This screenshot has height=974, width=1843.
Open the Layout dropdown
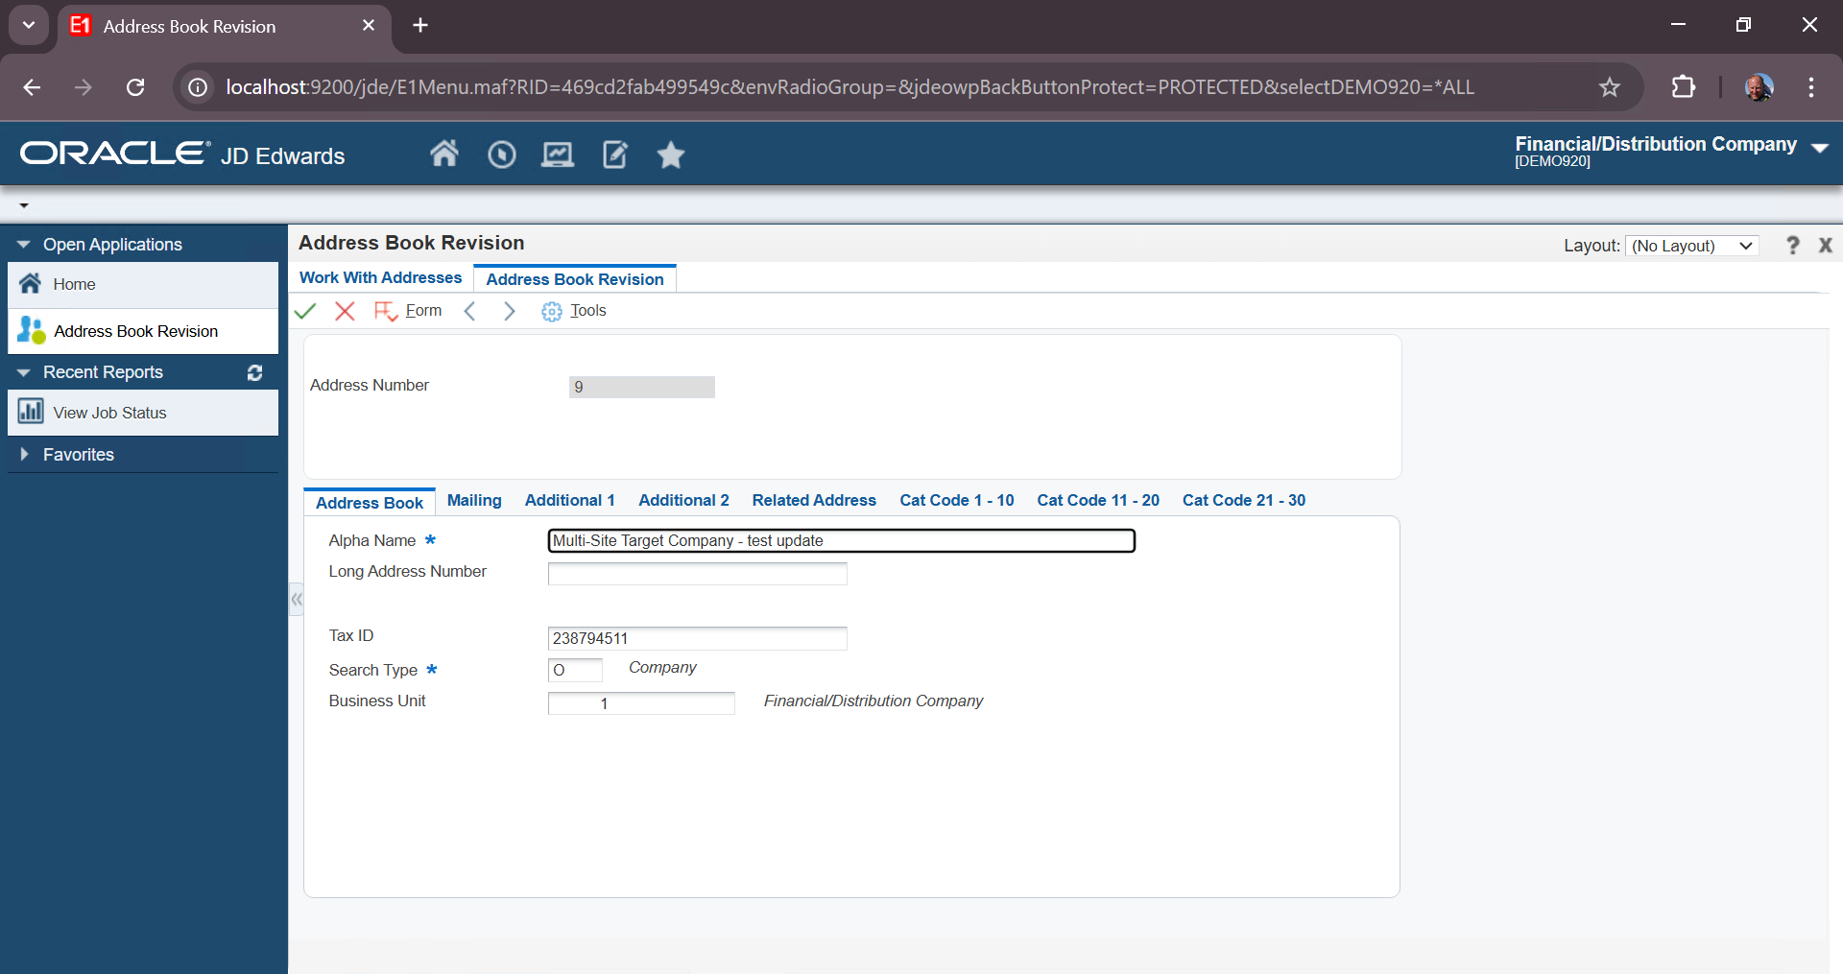click(1692, 246)
